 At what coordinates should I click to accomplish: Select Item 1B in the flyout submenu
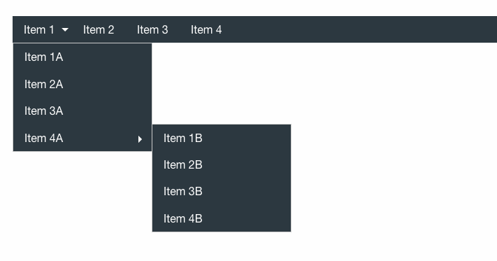click(x=222, y=139)
